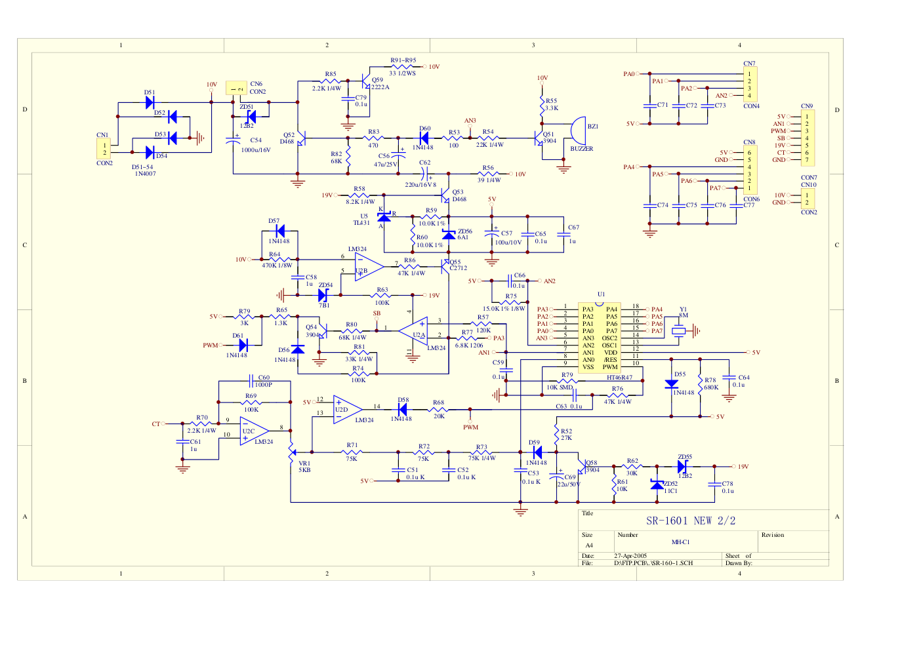
Task: Select the U5 TL431 regulator symbol
Action: [384, 216]
